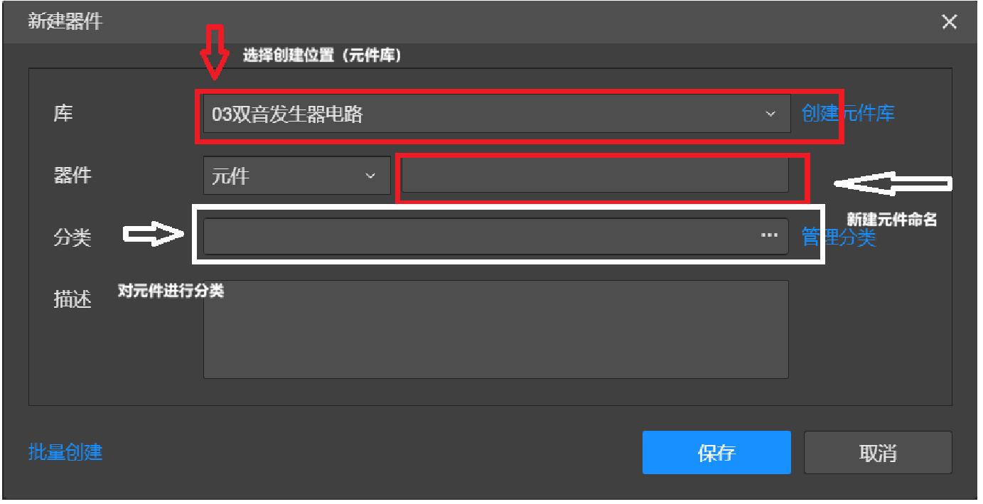Viewport: 983px width, 504px height.
Task: Click the 取消 button
Action: 878,453
